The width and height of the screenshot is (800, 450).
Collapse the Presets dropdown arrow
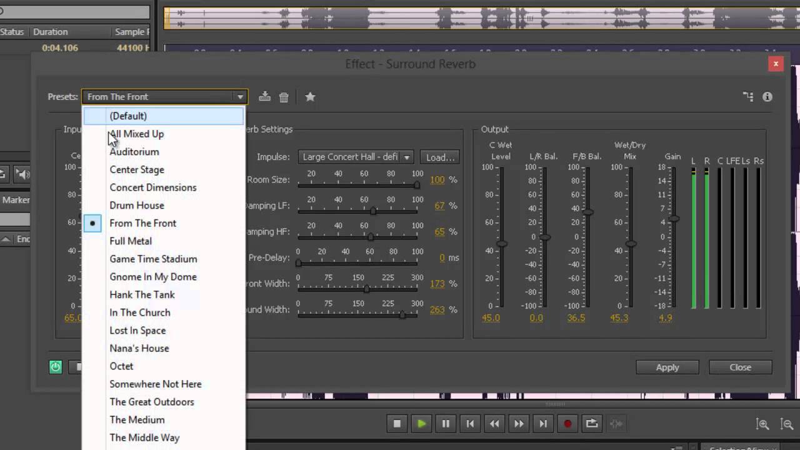coord(240,97)
